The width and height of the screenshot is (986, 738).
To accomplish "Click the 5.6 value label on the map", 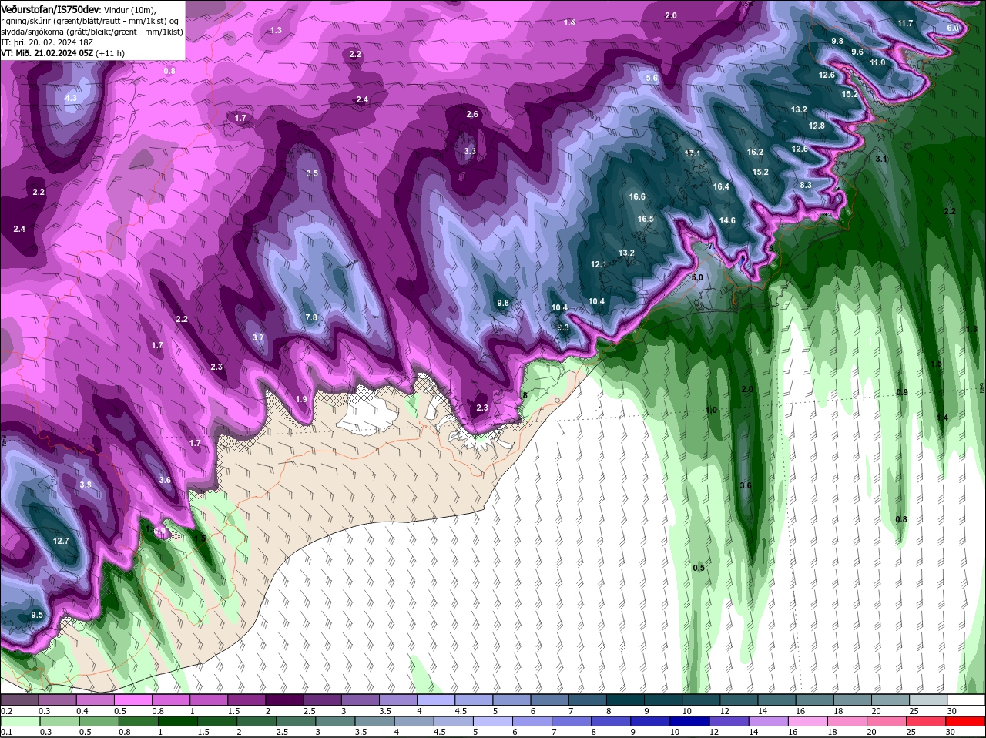I will pos(652,79).
